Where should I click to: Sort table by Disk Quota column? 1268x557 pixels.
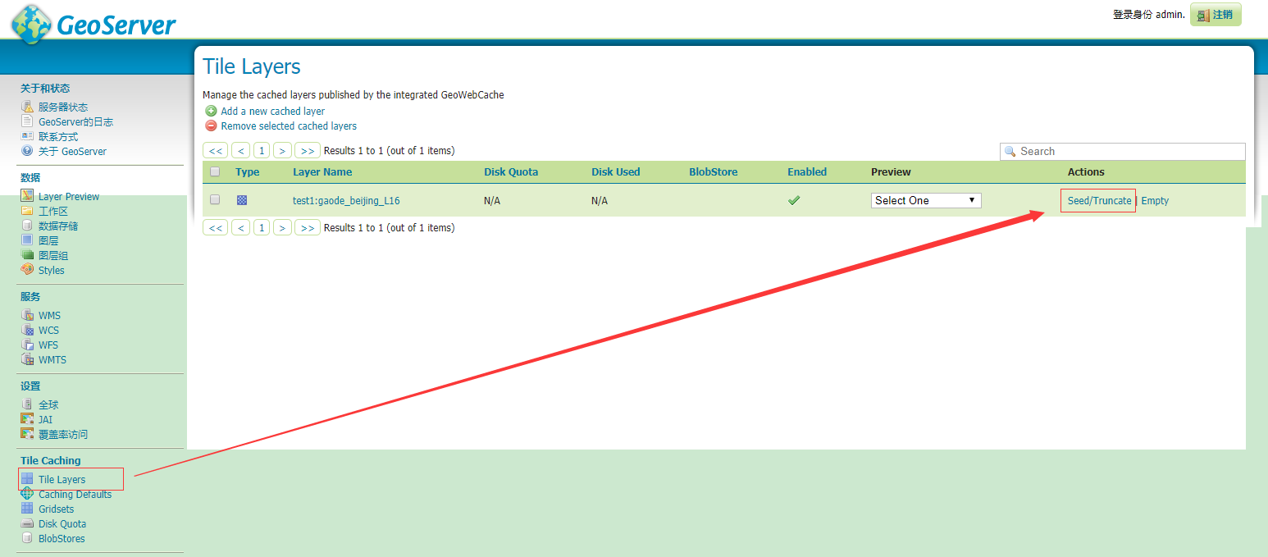click(x=511, y=171)
